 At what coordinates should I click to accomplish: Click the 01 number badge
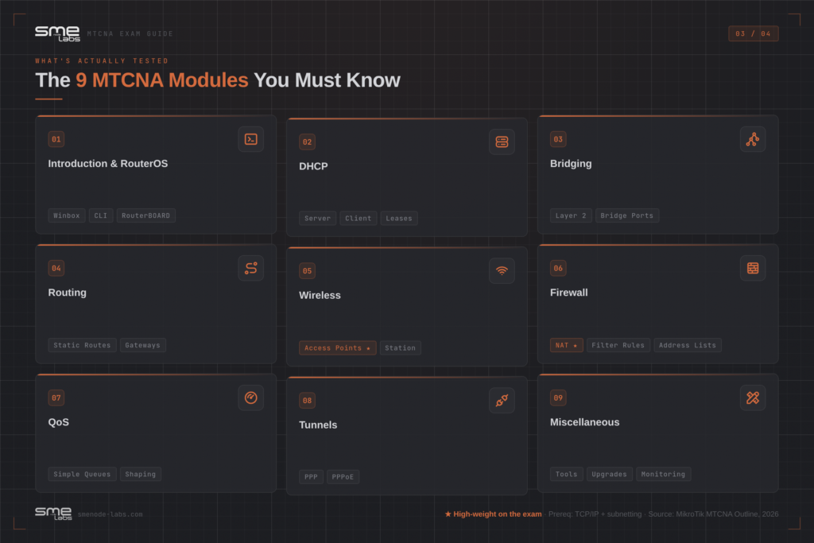tap(56, 139)
